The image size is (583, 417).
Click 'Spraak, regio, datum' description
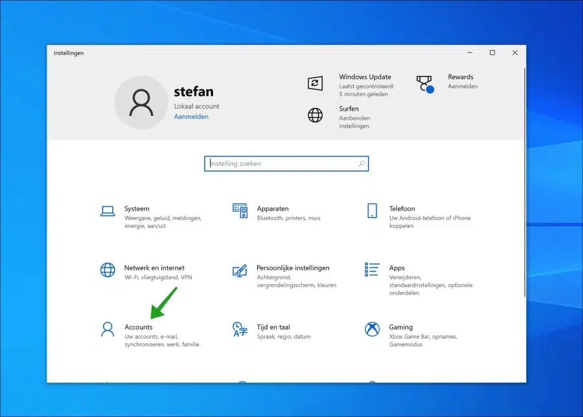click(284, 337)
